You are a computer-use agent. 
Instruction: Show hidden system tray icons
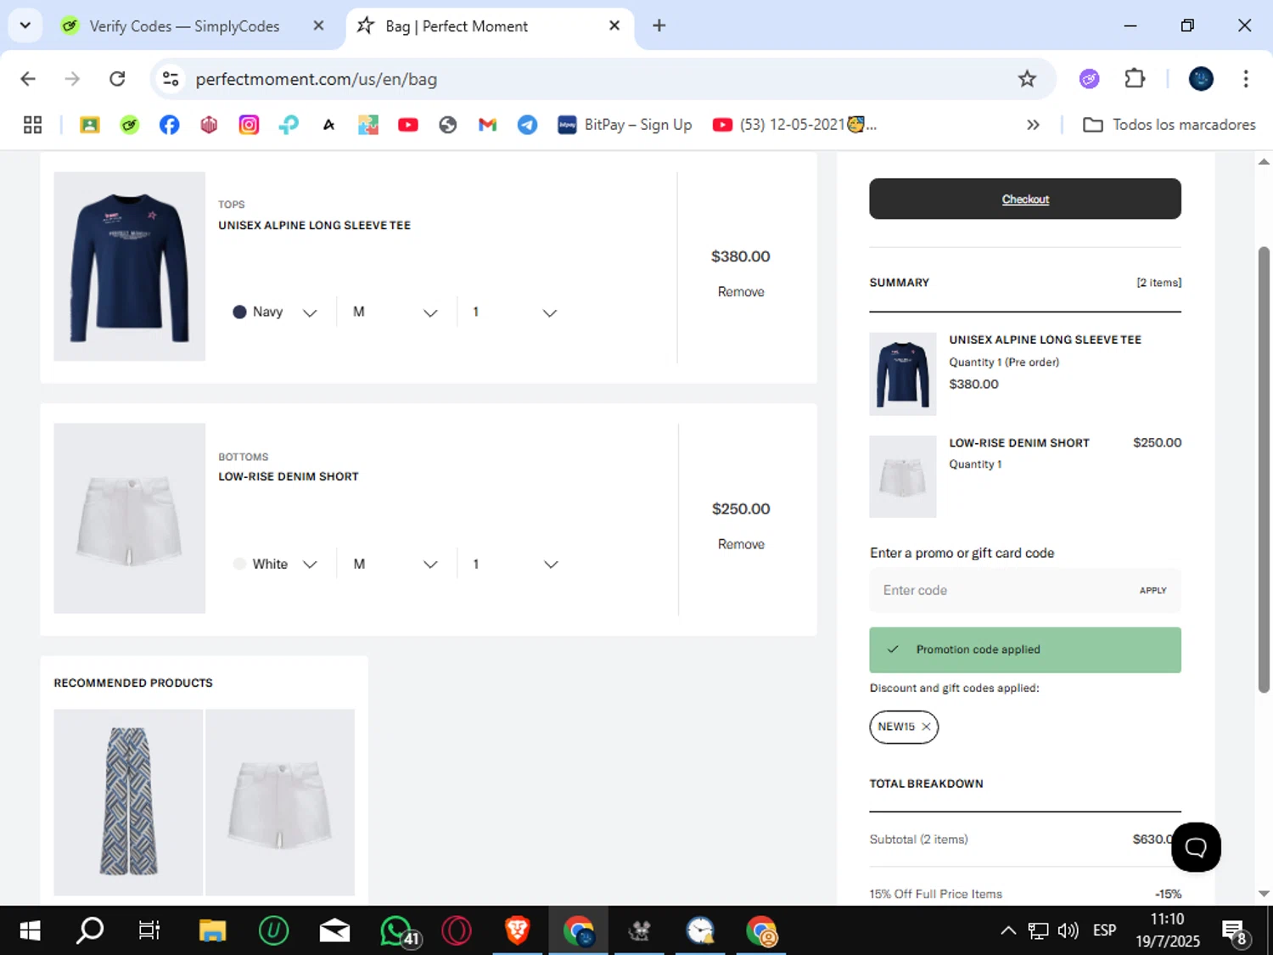coord(1008,930)
